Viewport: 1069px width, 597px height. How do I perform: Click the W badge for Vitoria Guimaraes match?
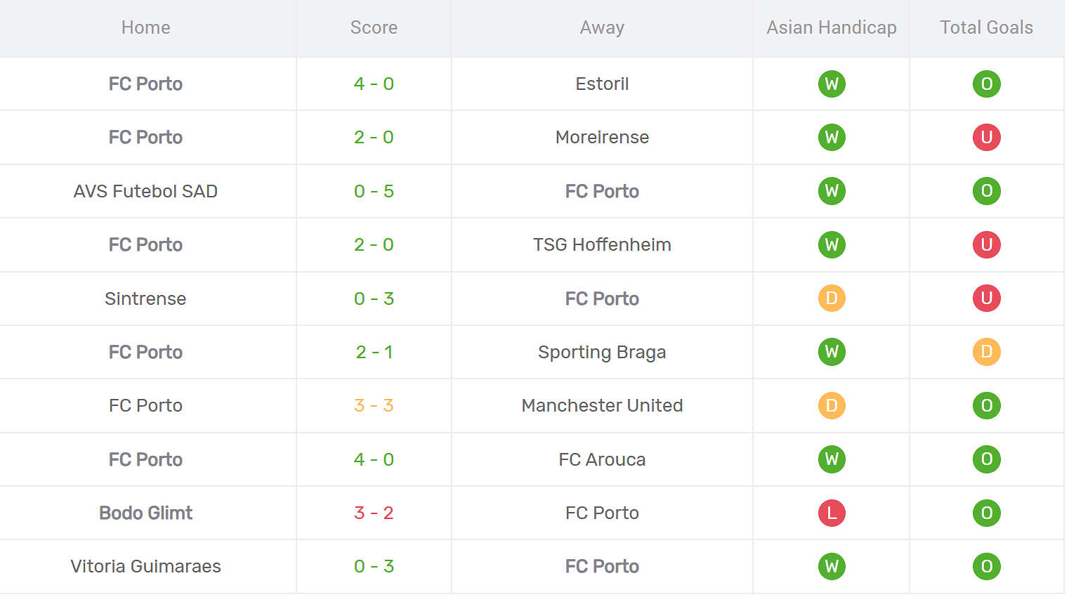[832, 566]
